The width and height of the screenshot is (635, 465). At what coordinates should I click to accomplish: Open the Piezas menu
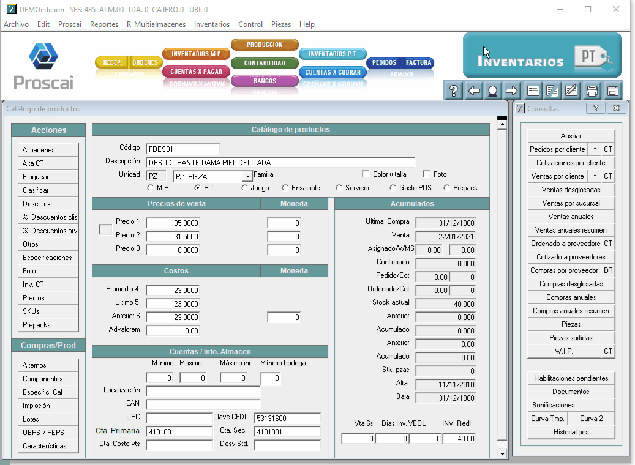point(281,24)
